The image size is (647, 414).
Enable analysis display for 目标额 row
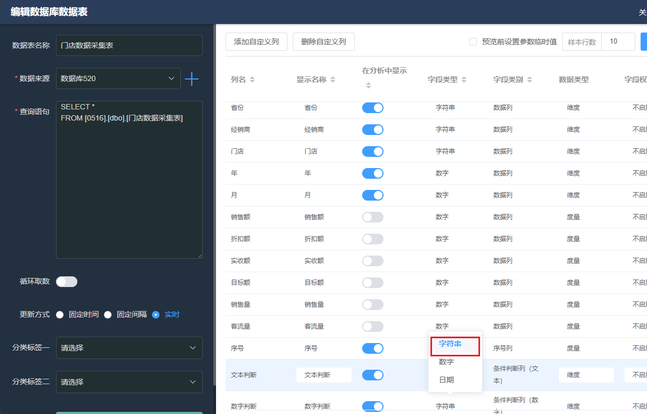pos(373,283)
